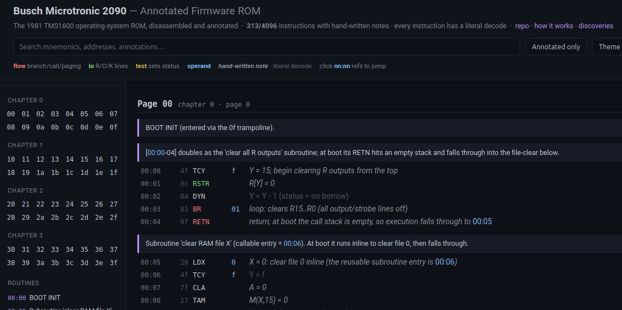The height and width of the screenshot is (310, 622).
Task: Select page 04 in Chapter 0
Action: click(70, 114)
